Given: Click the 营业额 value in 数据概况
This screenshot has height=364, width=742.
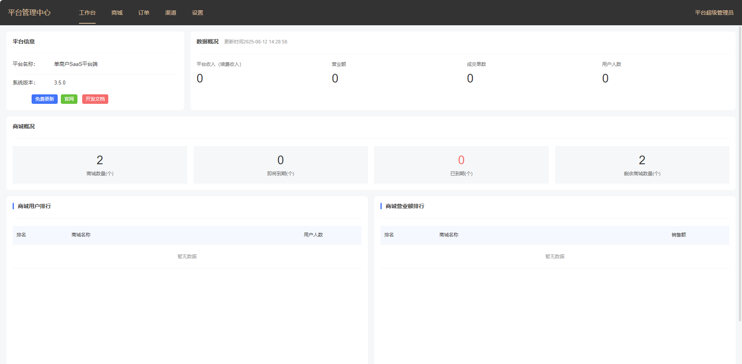Looking at the screenshot, I should (x=335, y=79).
